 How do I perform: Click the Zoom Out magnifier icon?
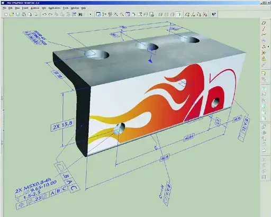[x=122, y=14]
